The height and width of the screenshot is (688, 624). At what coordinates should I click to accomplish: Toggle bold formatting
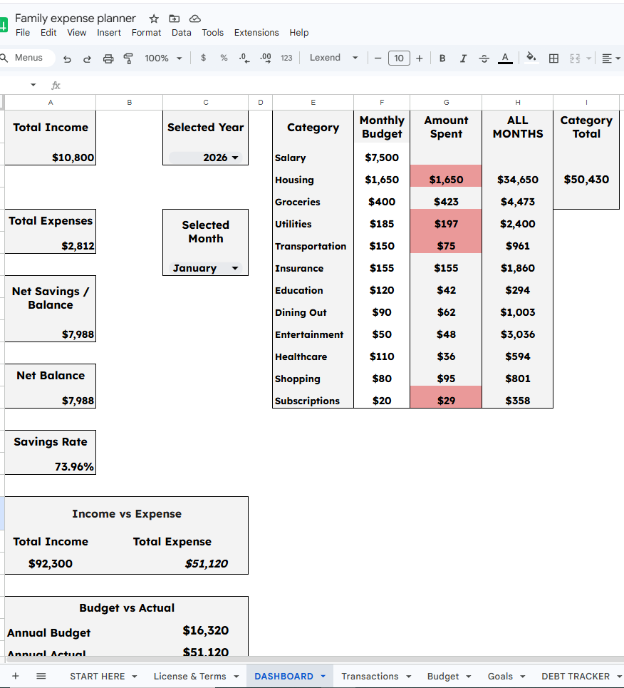[x=442, y=58]
